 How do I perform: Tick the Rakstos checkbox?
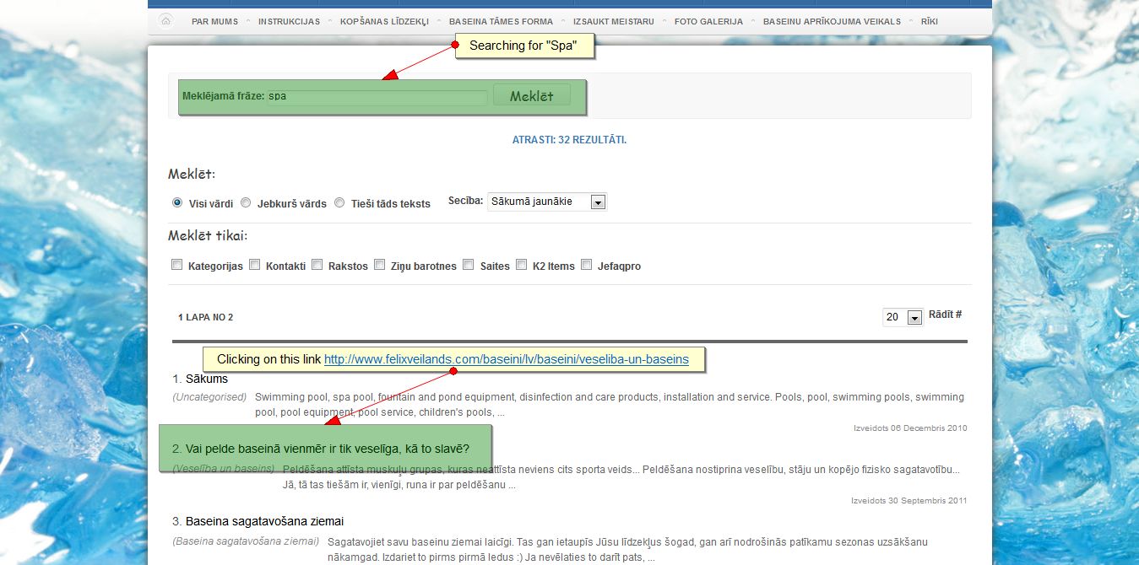click(x=317, y=265)
